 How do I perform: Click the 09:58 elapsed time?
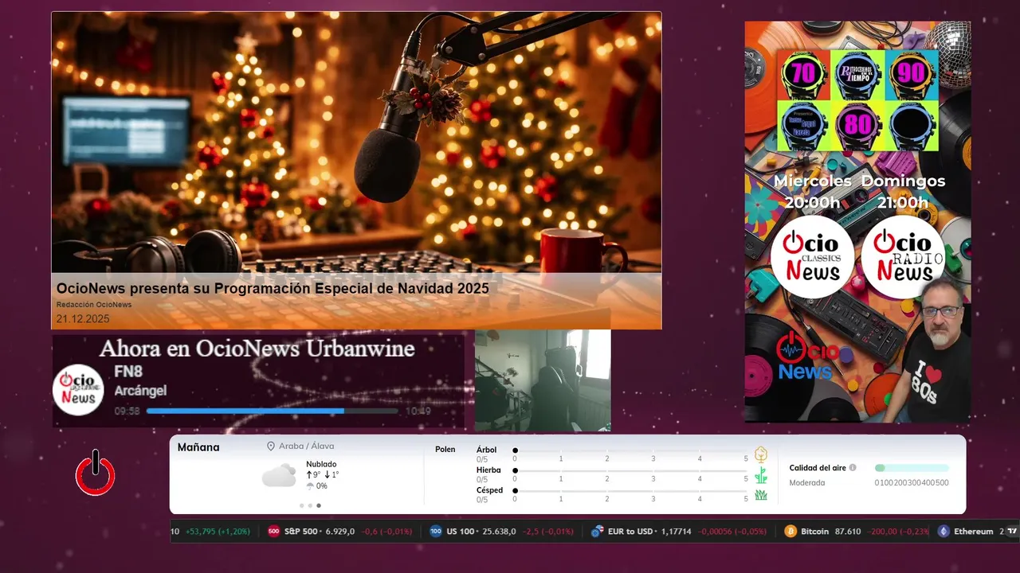(127, 411)
